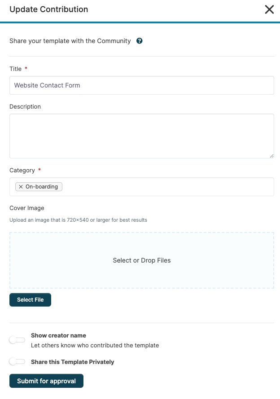This screenshot has width=280, height=399.
Task: Submit the template for approval
Action: pyautogui.click(x=46, y=381)
